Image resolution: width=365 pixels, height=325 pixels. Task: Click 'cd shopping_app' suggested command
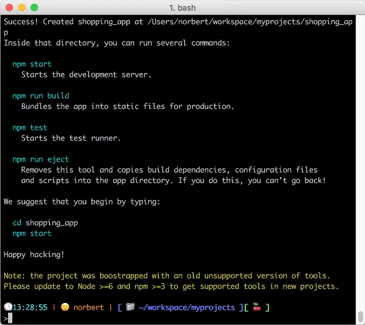pos(45,223)
